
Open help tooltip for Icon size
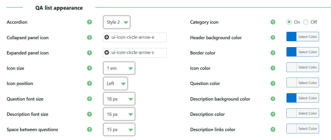pos(89,68)
